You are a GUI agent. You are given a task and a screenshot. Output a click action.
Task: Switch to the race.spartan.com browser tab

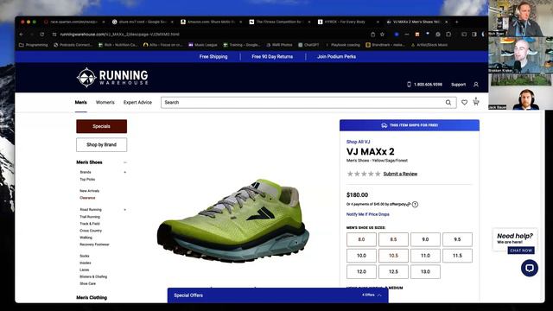(x=74, y=22)
